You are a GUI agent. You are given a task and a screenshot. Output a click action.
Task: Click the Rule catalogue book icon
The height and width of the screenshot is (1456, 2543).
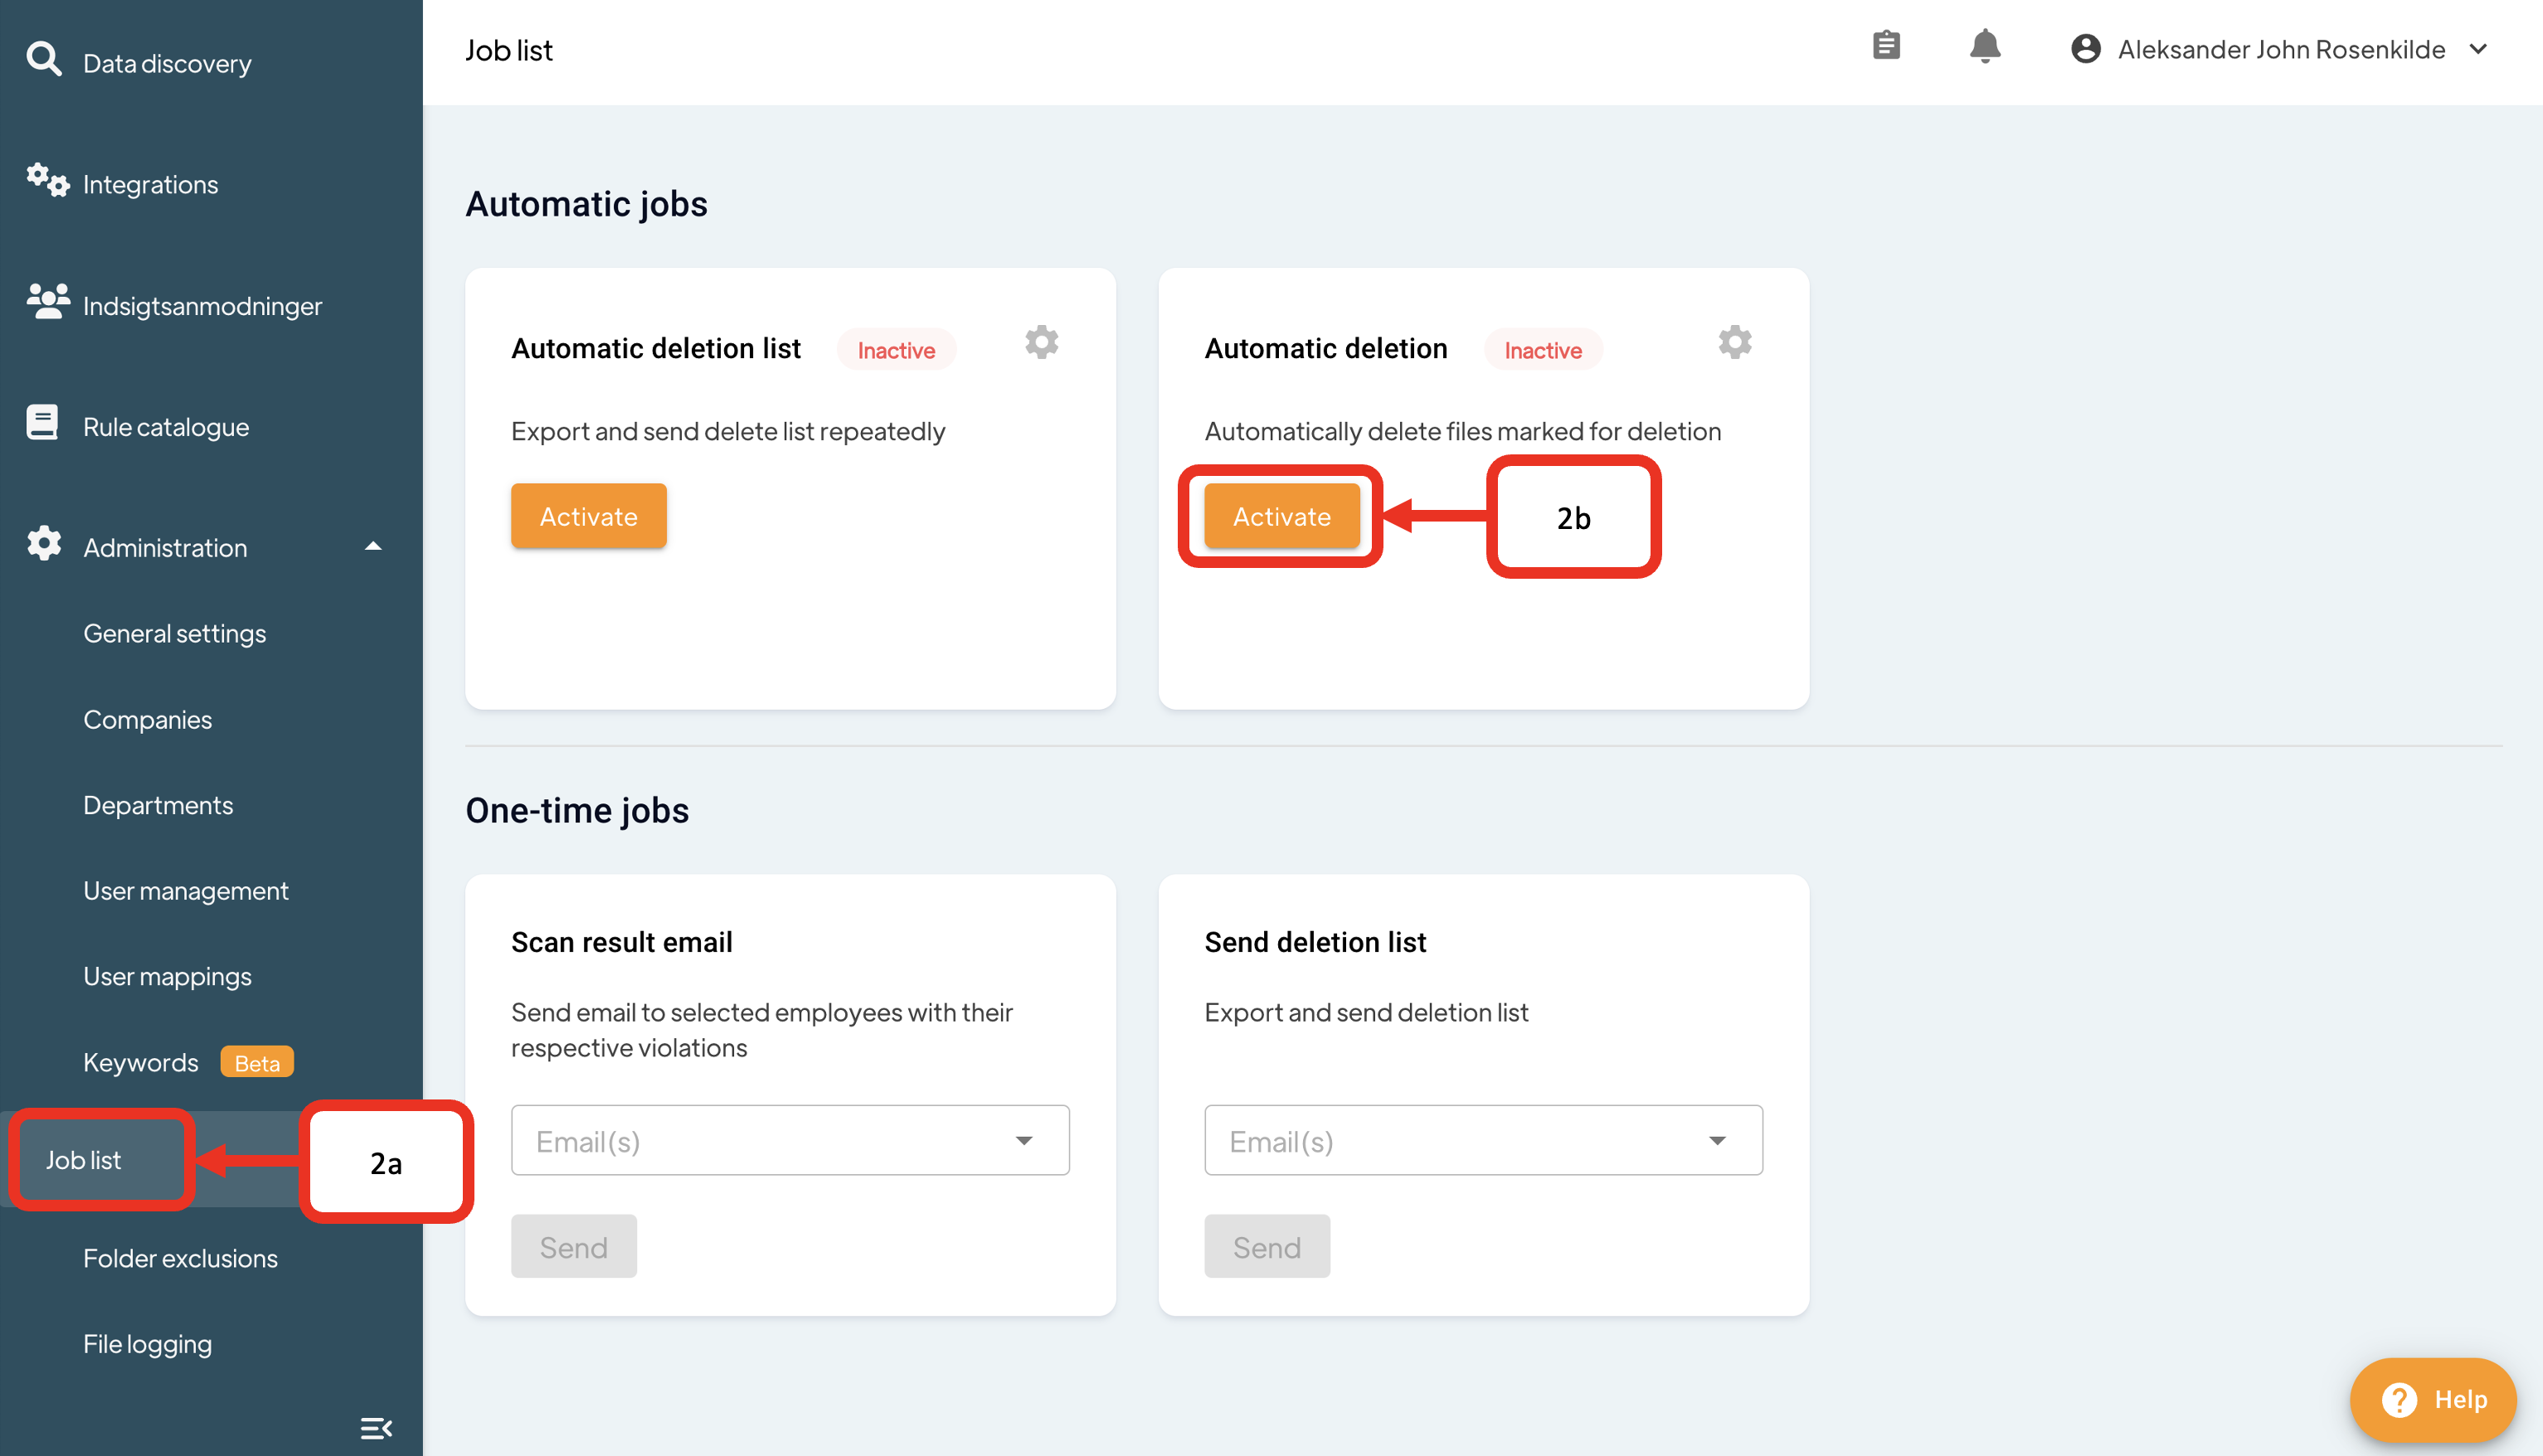pos(42,424)
